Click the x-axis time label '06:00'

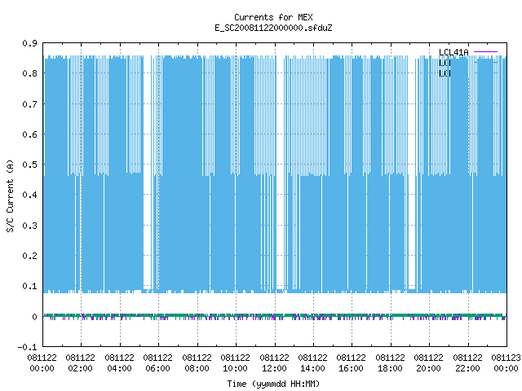pyautogui.click(x=157, y=368)
